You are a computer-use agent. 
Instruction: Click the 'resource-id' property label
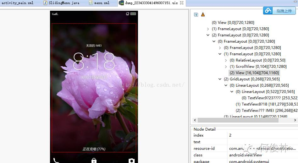coord(204,149)
